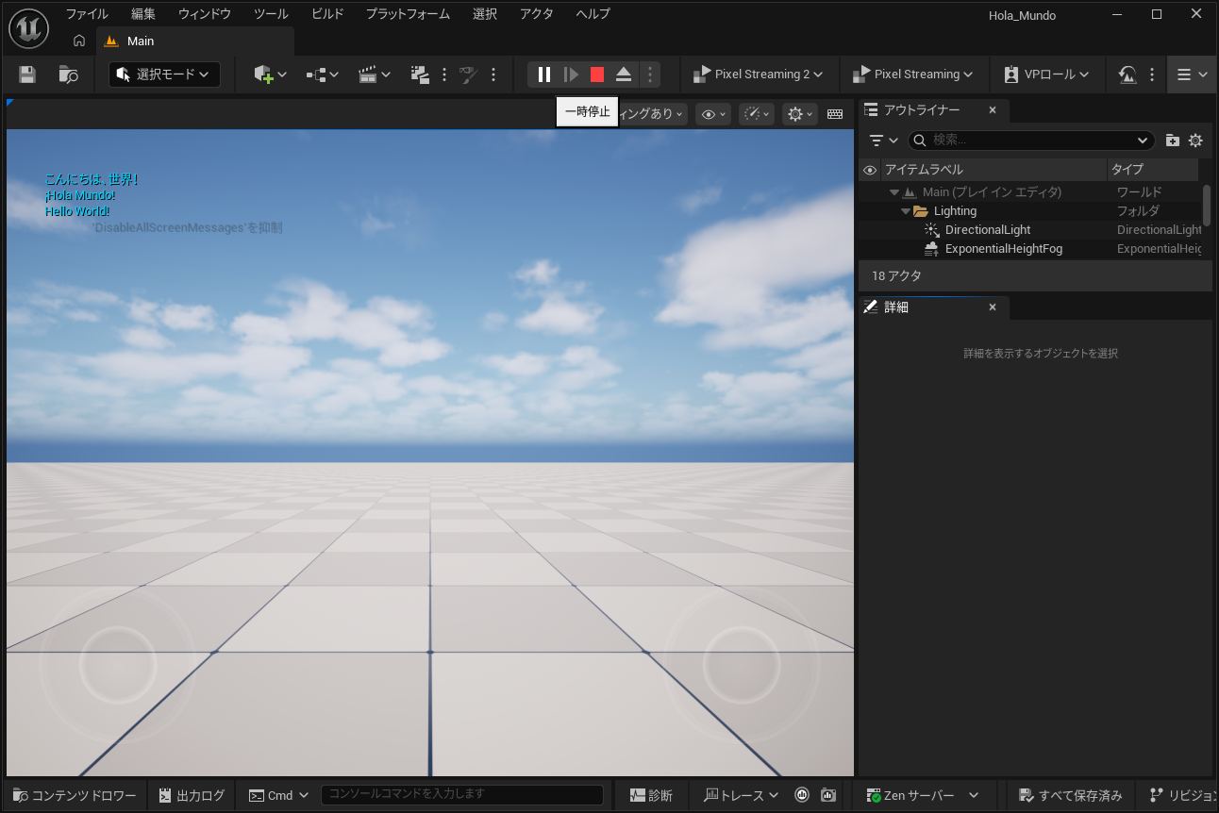Open the viewport gear settings dropdown
Screen dimensions: 1219x813
click(x=800, y=114)
